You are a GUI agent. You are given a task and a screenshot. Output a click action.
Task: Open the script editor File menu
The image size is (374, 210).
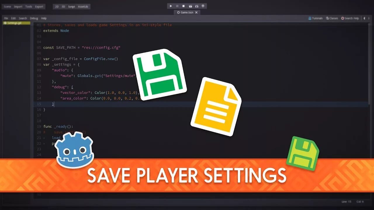click(x=6, y=18)
